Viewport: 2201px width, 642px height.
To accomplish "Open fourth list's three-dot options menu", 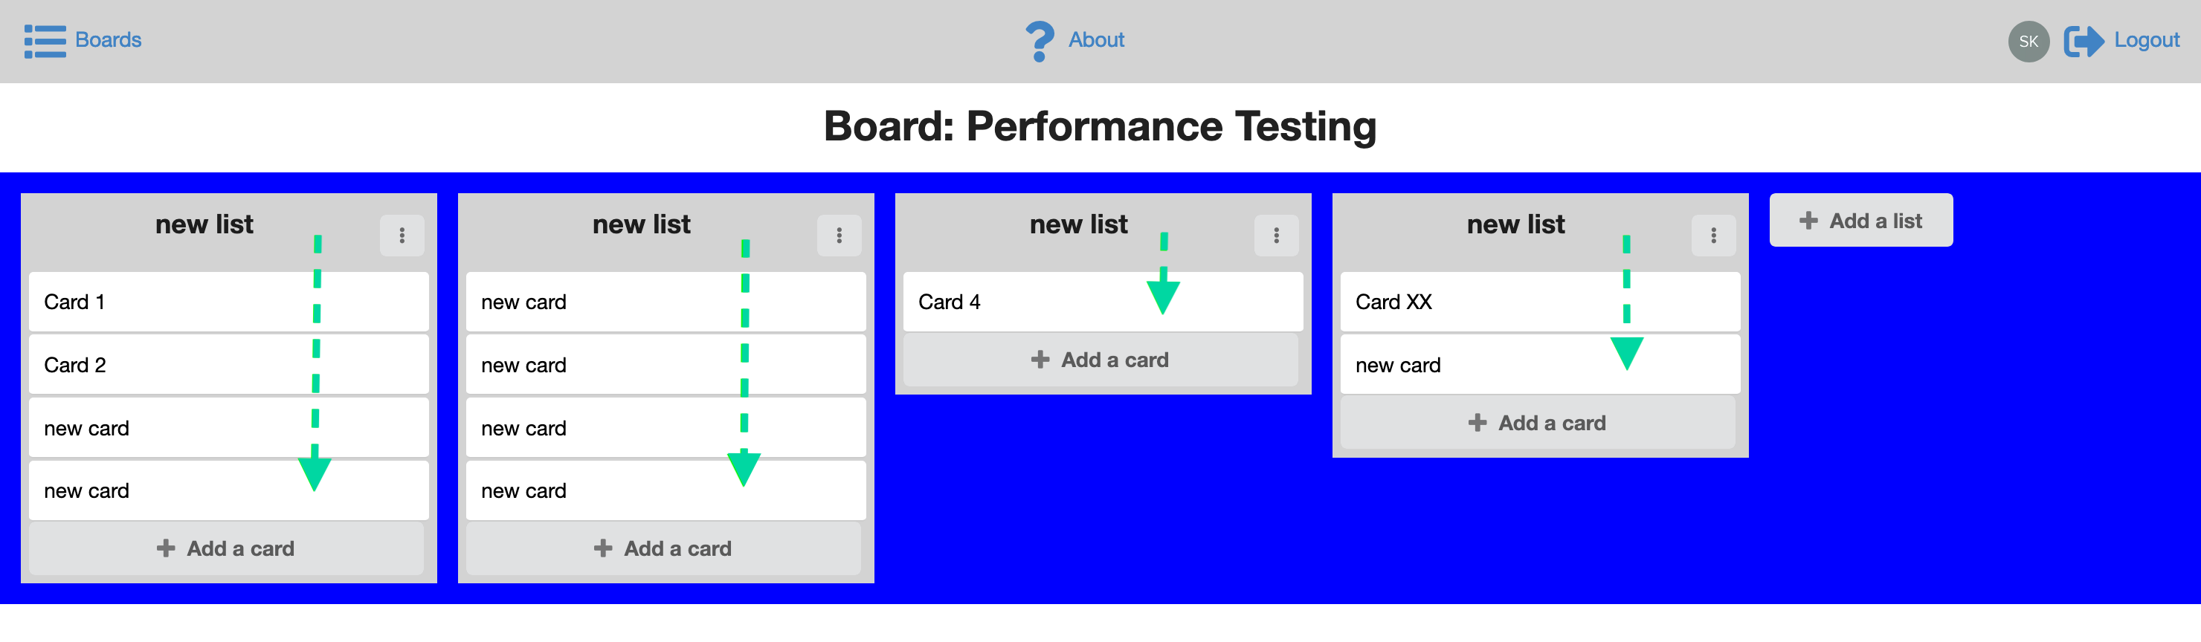I will [x=1713, y=236].
